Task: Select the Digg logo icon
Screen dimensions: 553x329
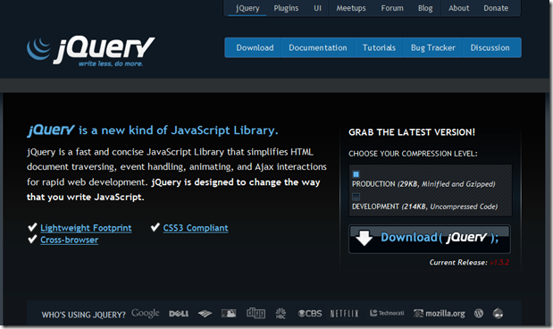Action: [x=256, y=313]
